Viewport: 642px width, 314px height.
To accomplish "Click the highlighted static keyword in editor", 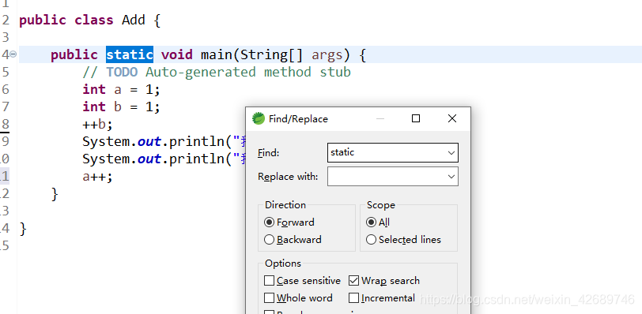I will [x=130, y=54].
